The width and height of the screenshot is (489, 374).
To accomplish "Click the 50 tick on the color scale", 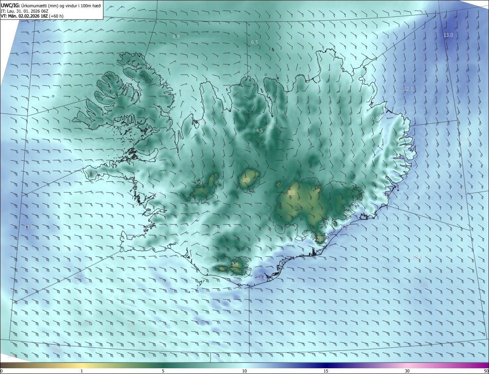I will click(486, 371).
